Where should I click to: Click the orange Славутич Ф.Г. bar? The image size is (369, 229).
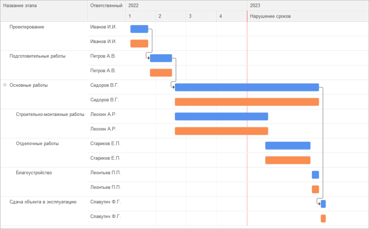point(323,219)
